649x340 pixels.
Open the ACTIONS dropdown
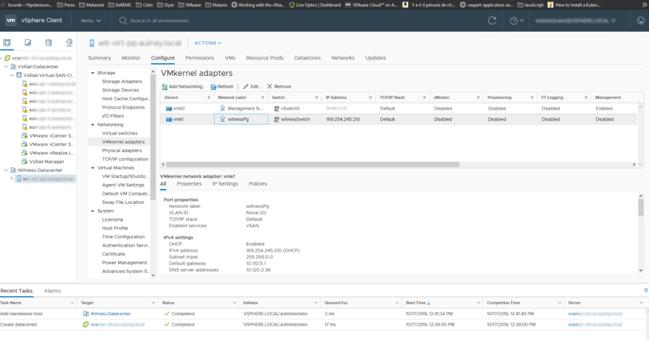[x=207, y=43]
